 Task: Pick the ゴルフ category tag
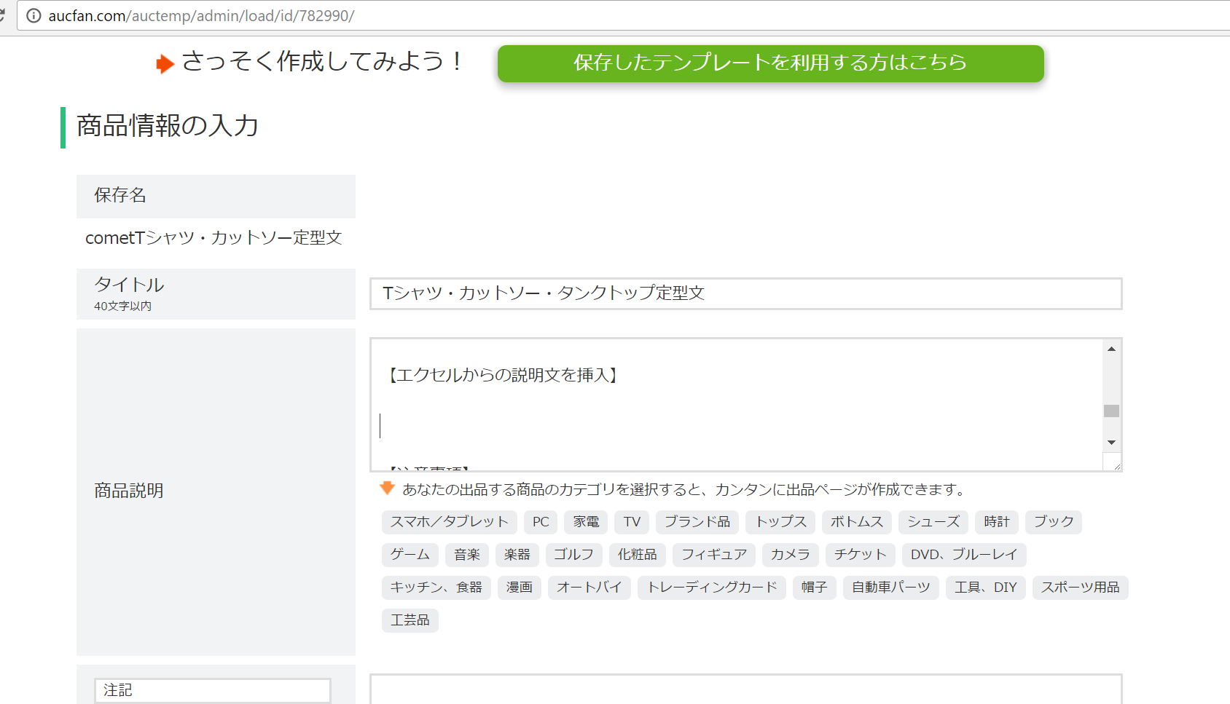pos(574,555)
